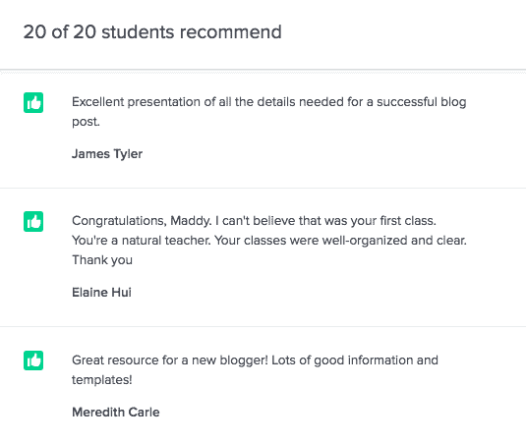This screenshot has height=443, width=526.
Task: Click the thumbs-up icon beside Meredith Carle's review
Action: coord(33,360)
